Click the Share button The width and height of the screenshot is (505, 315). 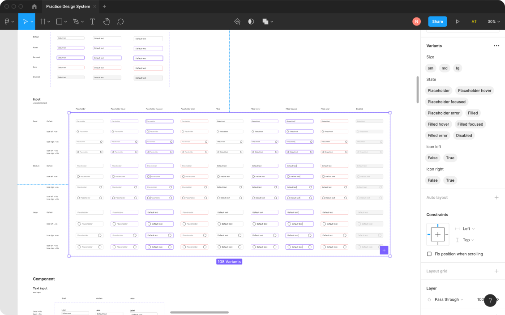[x=437, y=21]
